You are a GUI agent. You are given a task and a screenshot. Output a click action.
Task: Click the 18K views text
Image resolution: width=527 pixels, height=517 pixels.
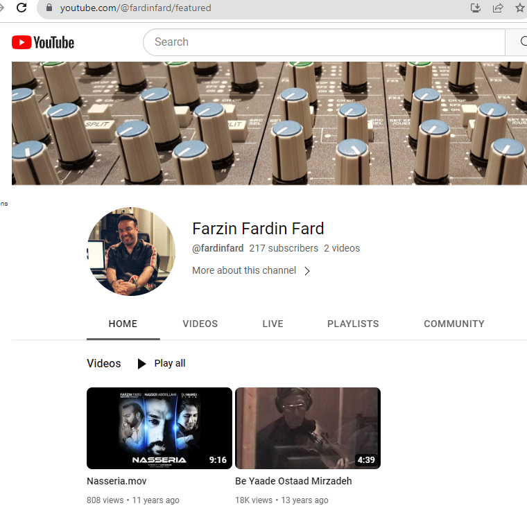(254, 500)
